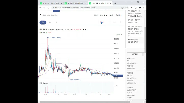Click the vertical page scrollbar thumb
184x103 pixels.
[145, 40]
